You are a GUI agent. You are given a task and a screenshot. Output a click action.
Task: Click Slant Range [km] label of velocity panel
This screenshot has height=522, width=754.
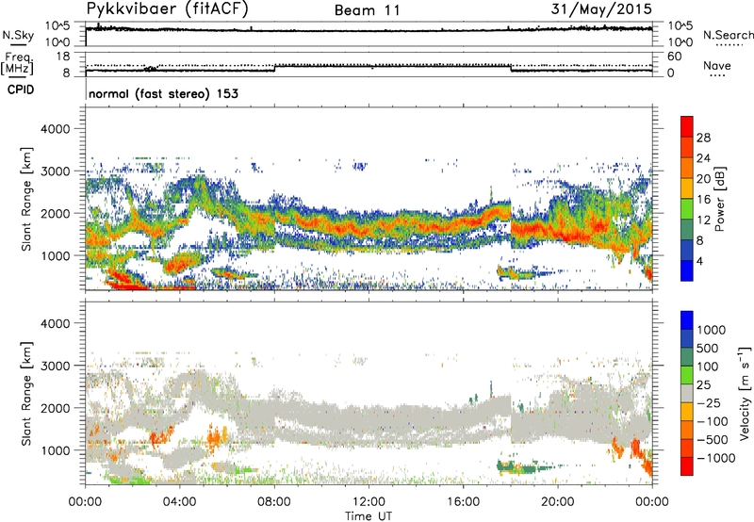coord(26,393)
